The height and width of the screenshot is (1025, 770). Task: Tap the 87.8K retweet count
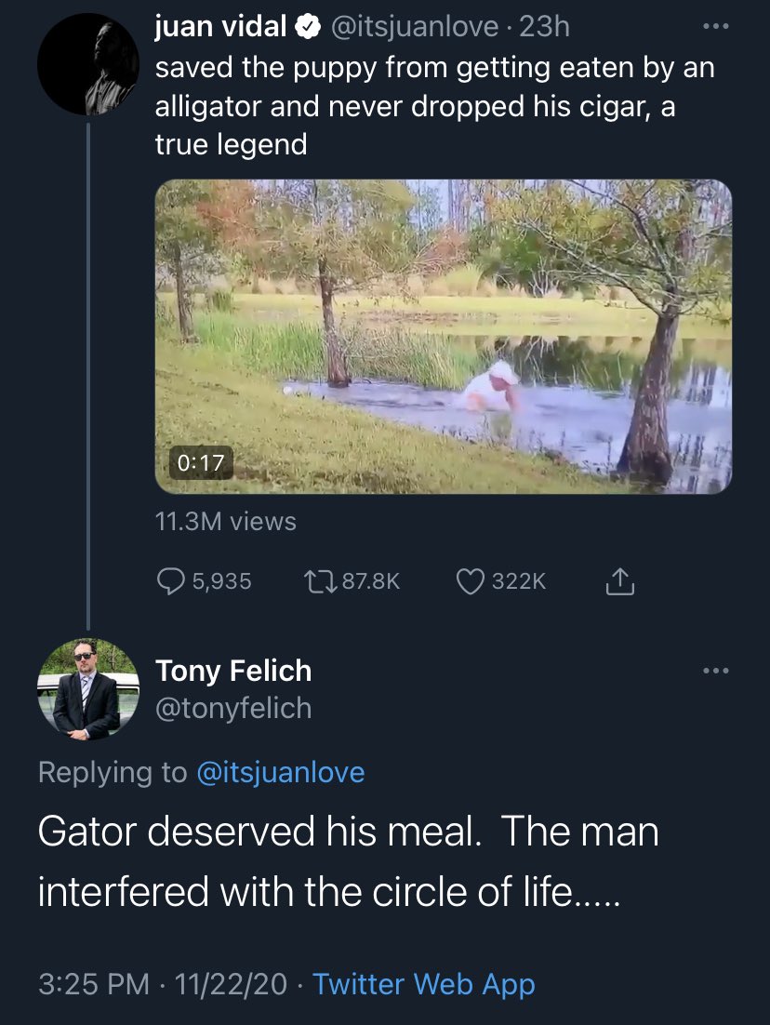click(x=371, y=580)
